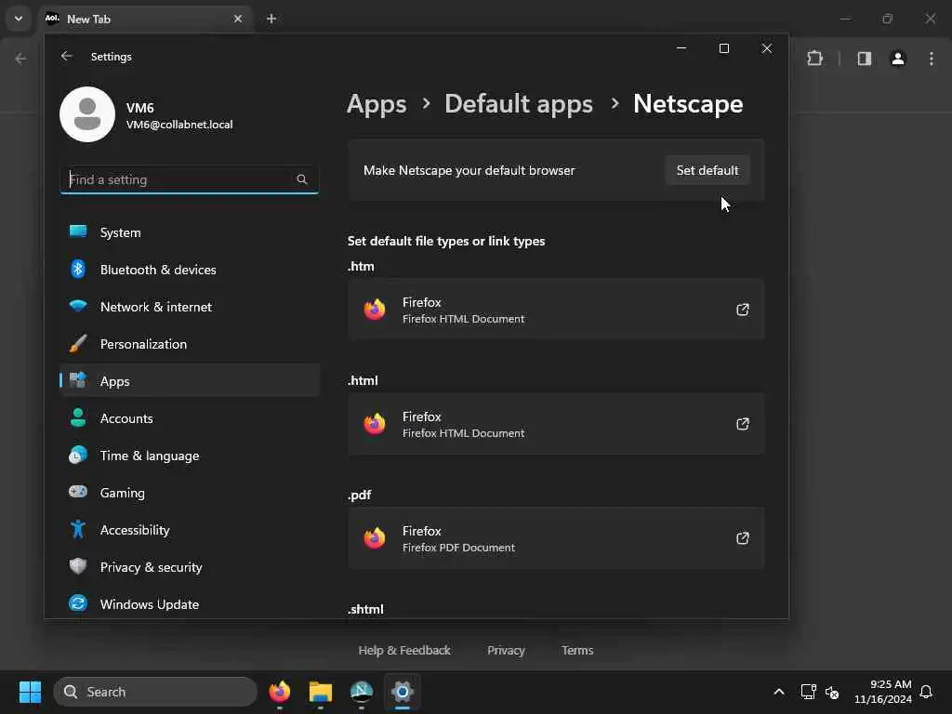Click the open-external icon on .html row

pyautogui.click(x=743, y=424)
